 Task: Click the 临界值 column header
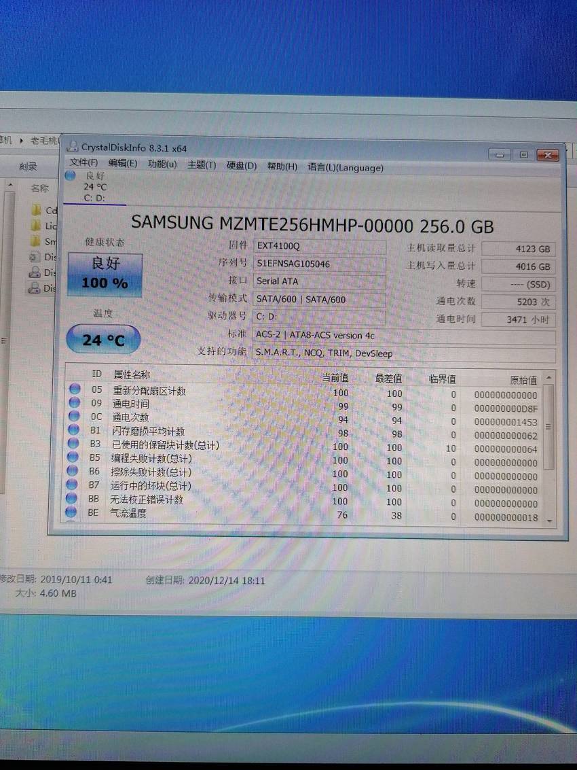[443, 379]
